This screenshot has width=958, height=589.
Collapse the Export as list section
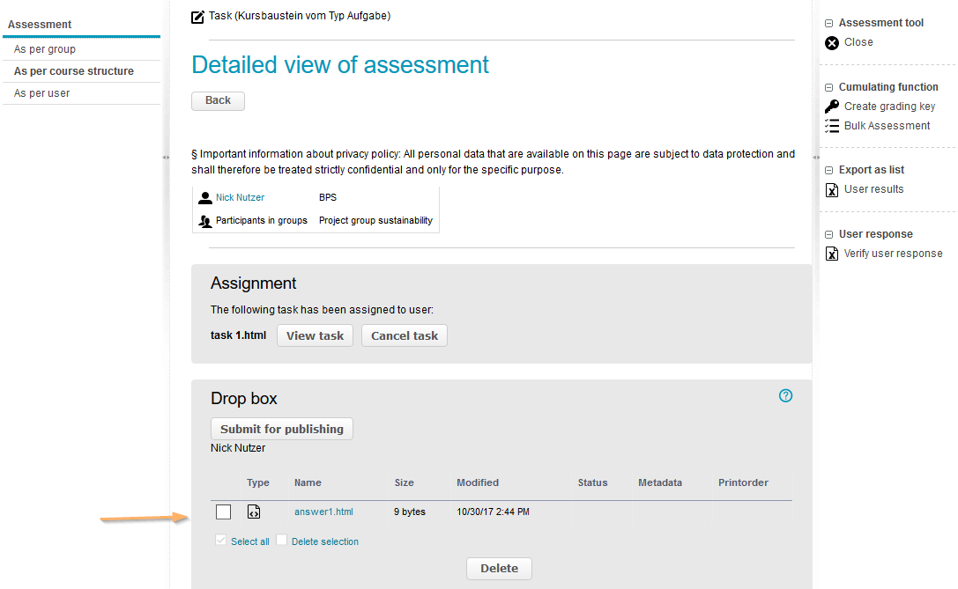[x=829, y=171]
